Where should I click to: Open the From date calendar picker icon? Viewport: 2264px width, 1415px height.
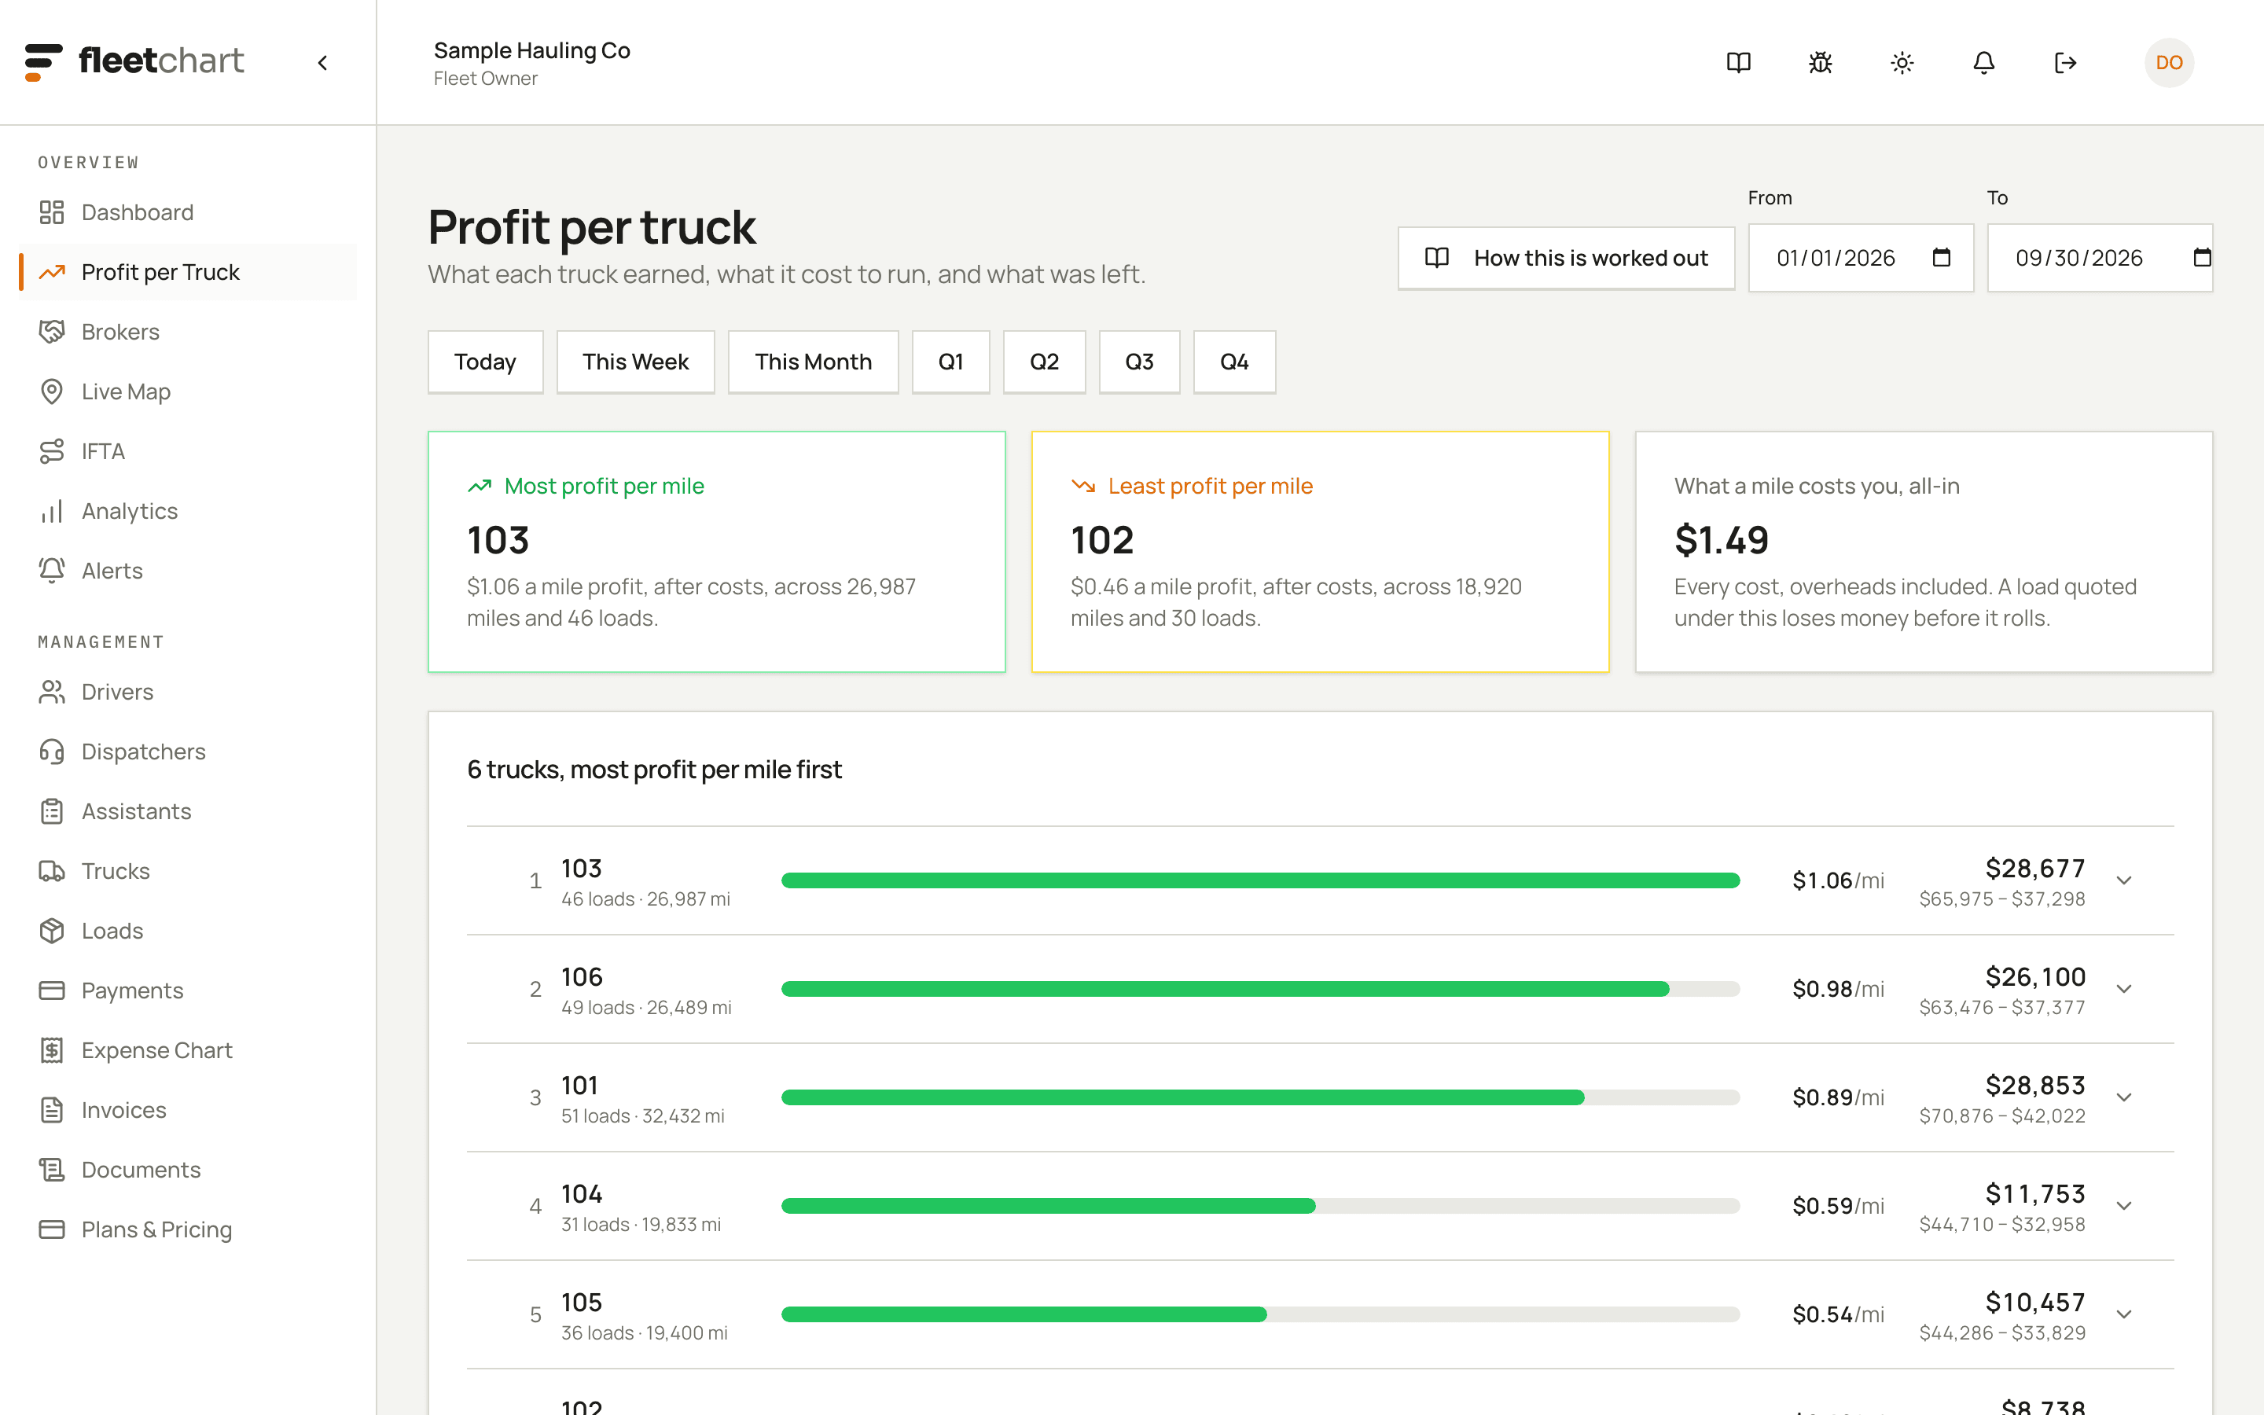(x=1941, y=257)
